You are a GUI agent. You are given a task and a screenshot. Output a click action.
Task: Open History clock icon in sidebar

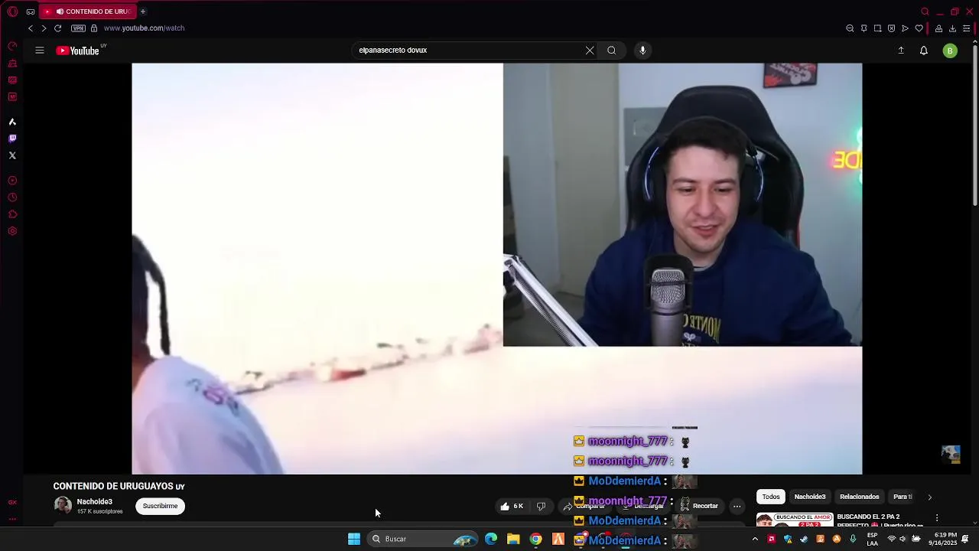[x=12, y=197]
